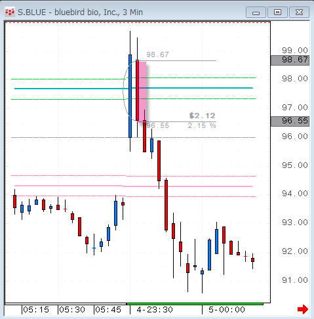Close the S.BLUE chart window

click(x=299, y=12)
